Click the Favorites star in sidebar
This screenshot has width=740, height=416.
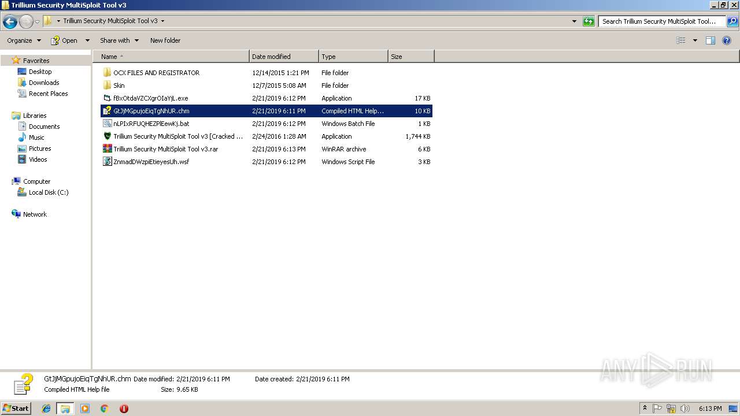[16, 60]
